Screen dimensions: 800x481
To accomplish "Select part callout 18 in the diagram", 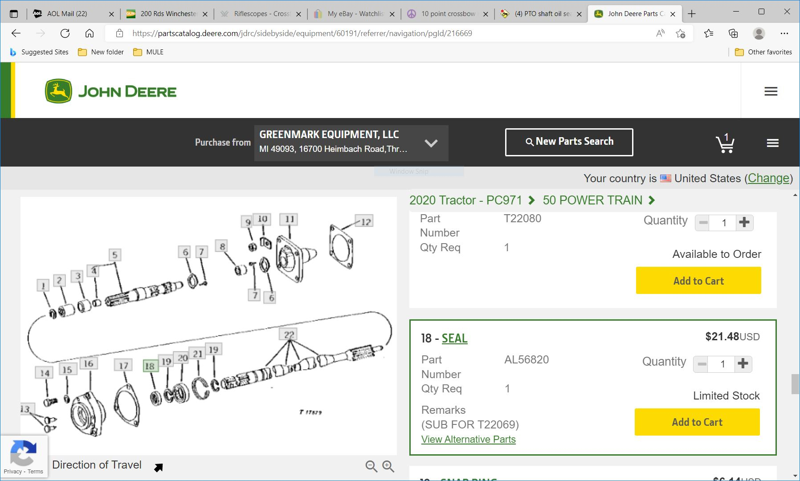I will point(150,366).
